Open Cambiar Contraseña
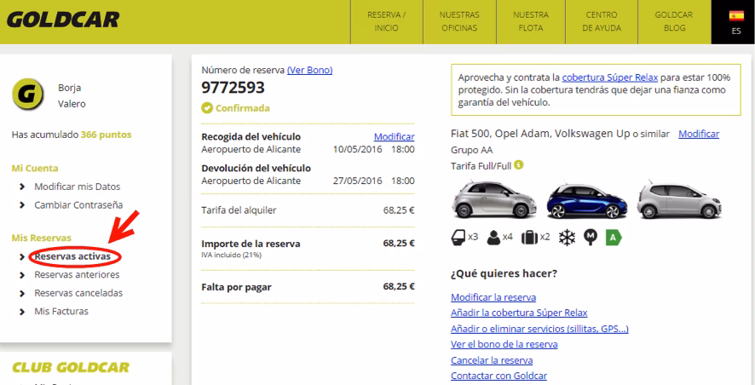The height and width of the screenshot is (385, 755). tap(78, 205)
